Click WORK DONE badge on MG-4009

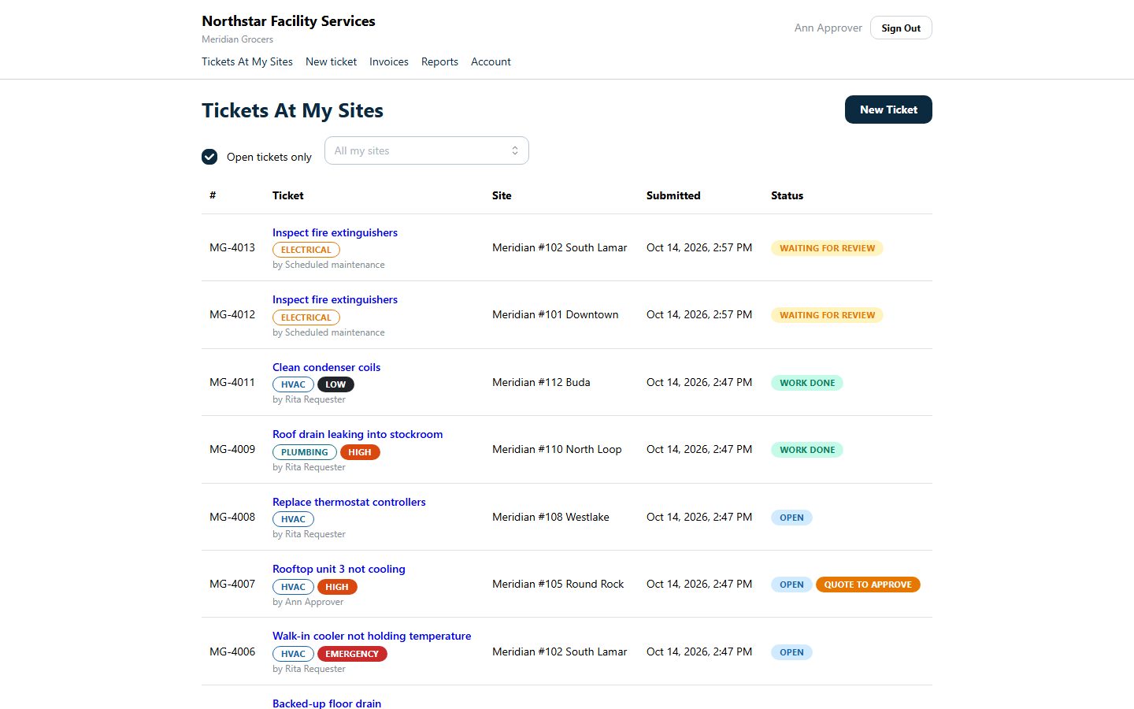(807, 450)
